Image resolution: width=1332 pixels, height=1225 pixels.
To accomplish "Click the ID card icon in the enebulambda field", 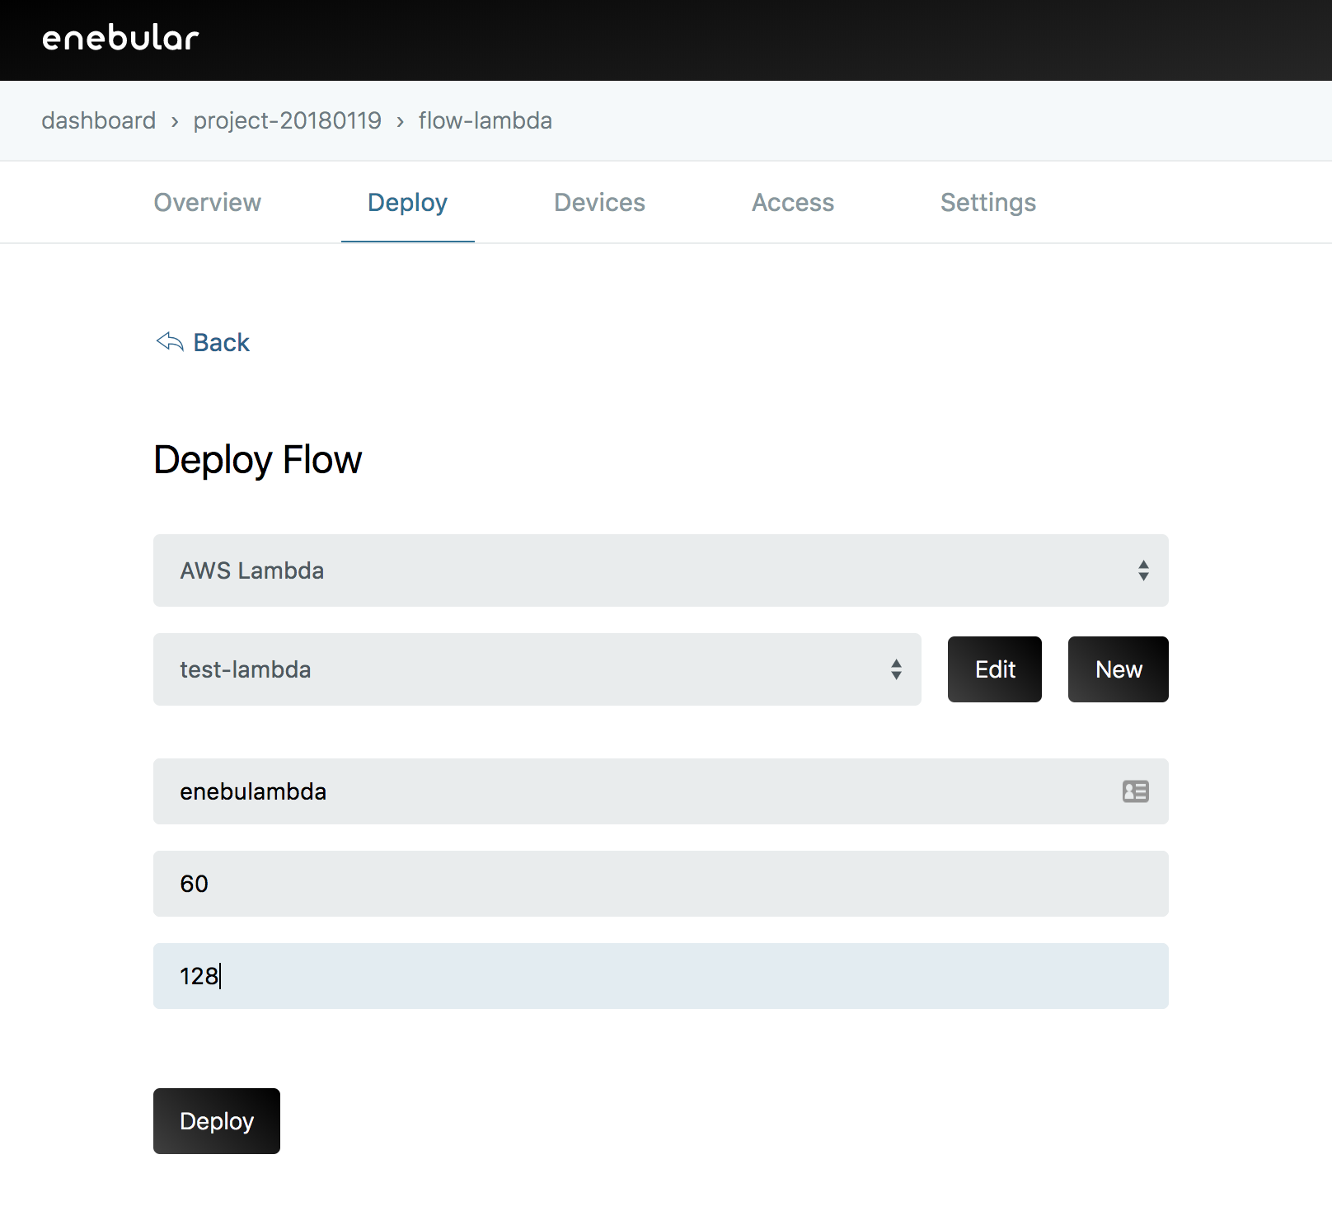I will pos(1135,791).
